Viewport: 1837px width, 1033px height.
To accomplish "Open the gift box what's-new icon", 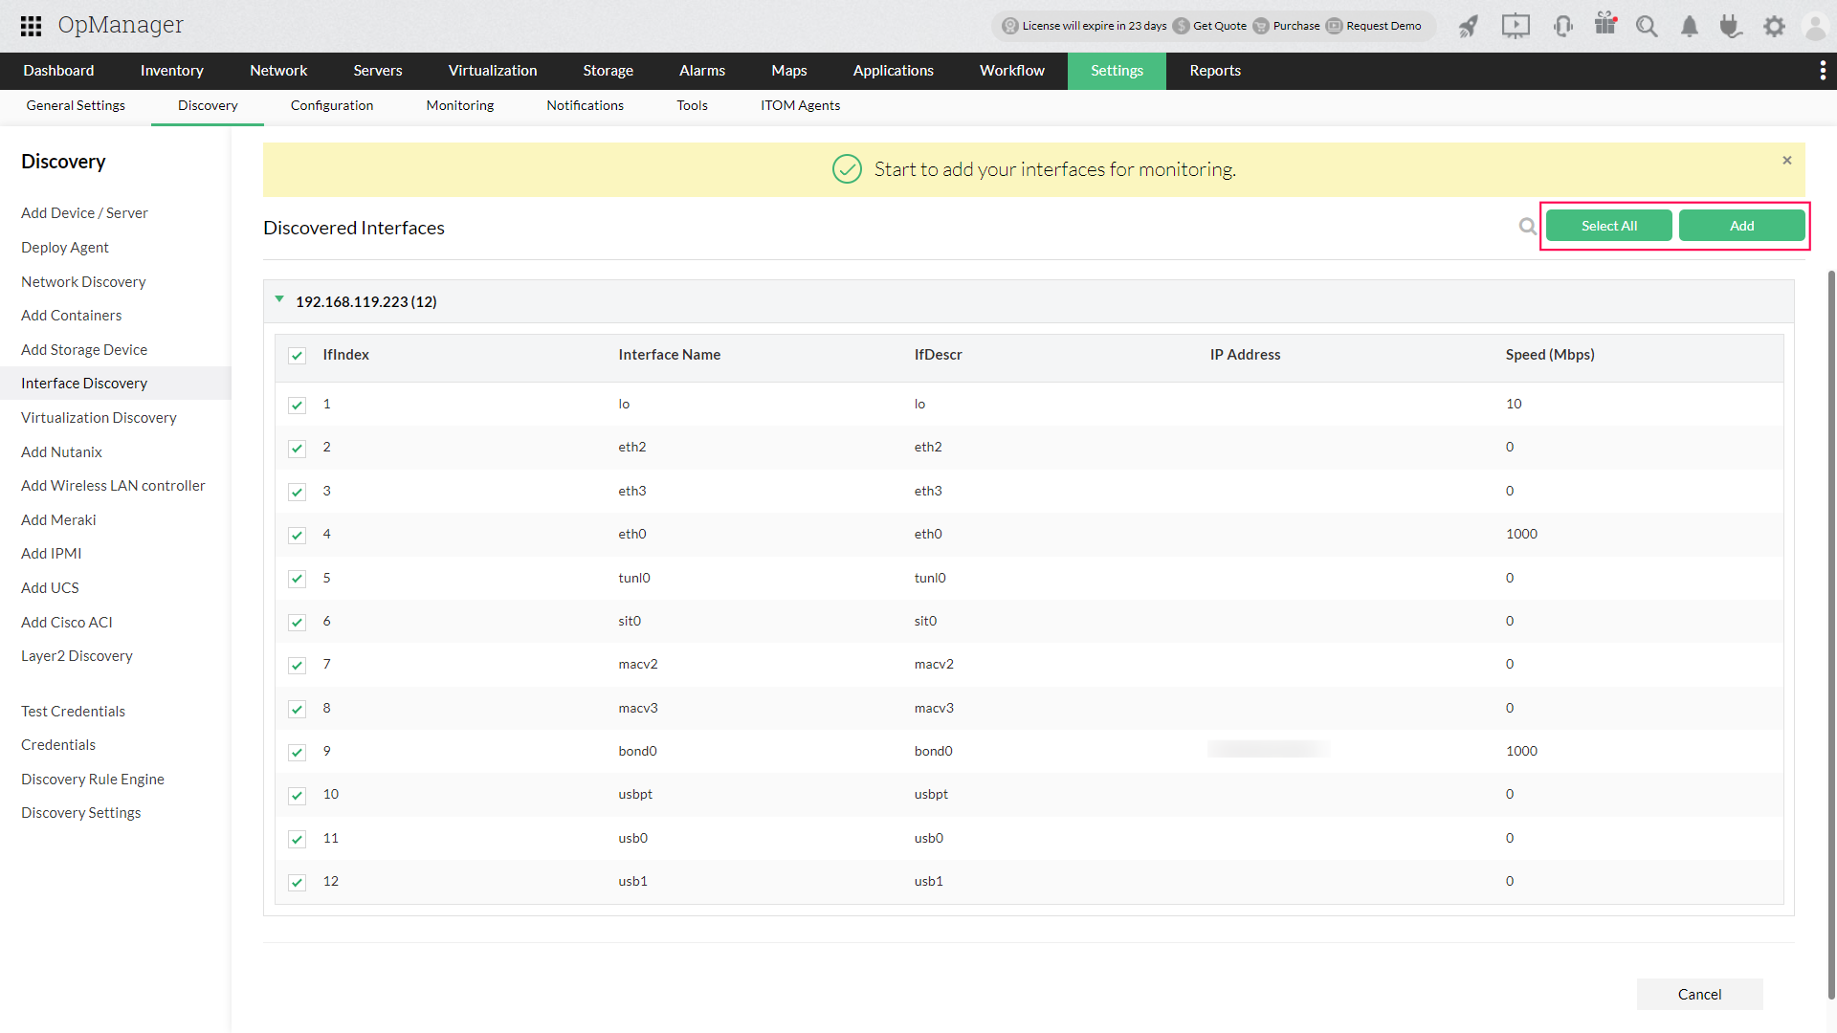I will [x=1605, y=24].
